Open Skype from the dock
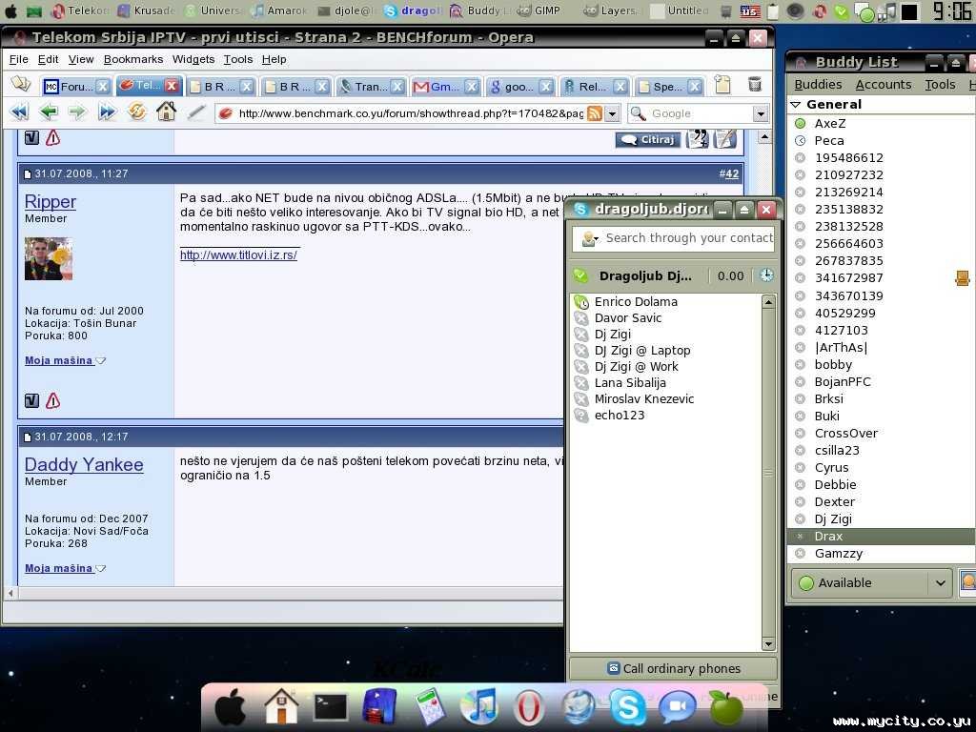The width and height of the screenshot is (976, 732). click(x=627, y=708)
